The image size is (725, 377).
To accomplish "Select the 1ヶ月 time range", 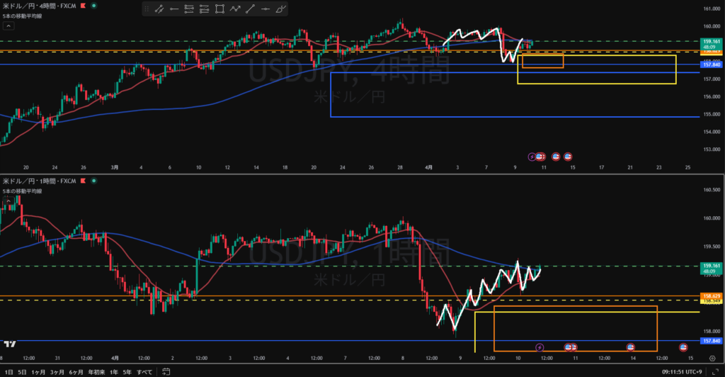I will coord(39,371).
